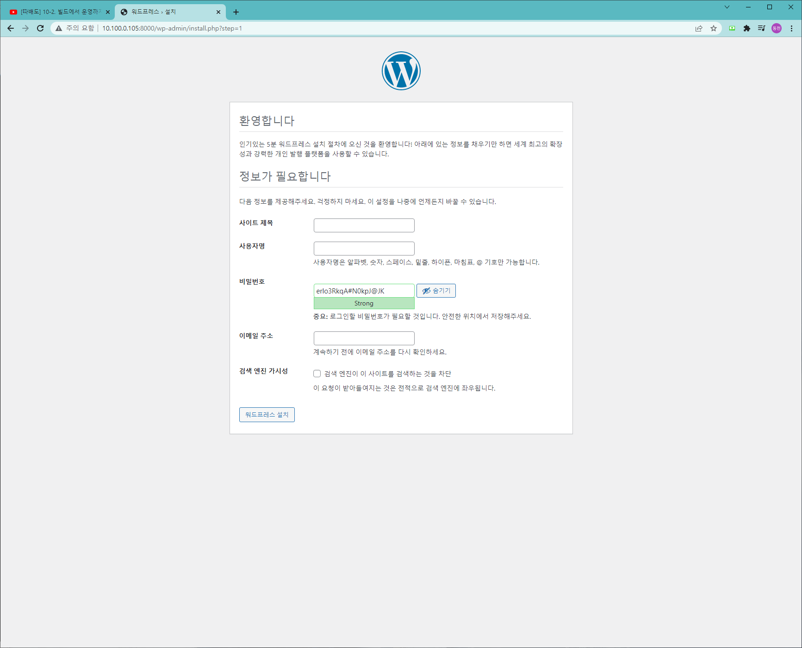Click the 검색 엔진 가시성 label
802x648 pixels.
(263, 371)
